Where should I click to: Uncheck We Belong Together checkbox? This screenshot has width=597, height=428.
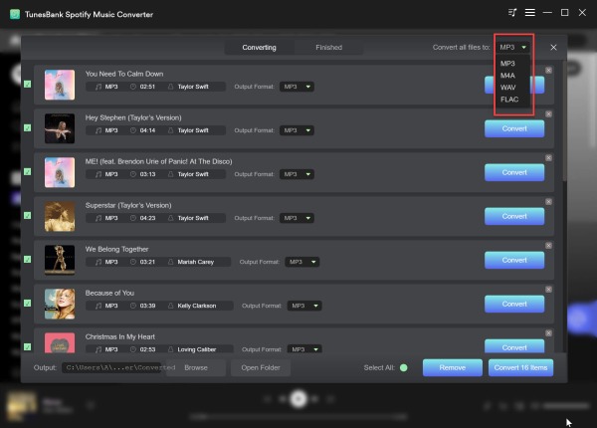tap(28, 260)
